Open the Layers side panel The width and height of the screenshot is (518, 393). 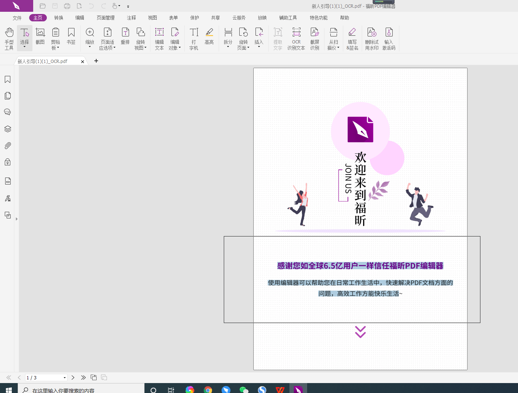[7, 129]
